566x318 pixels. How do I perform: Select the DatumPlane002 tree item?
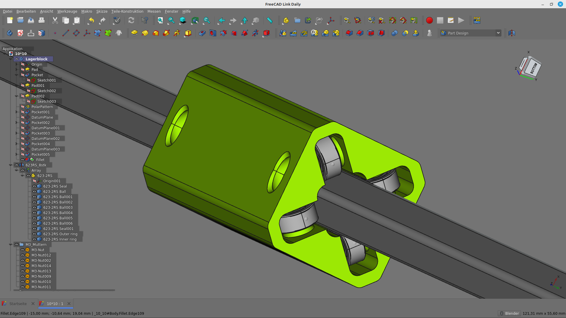45,139
